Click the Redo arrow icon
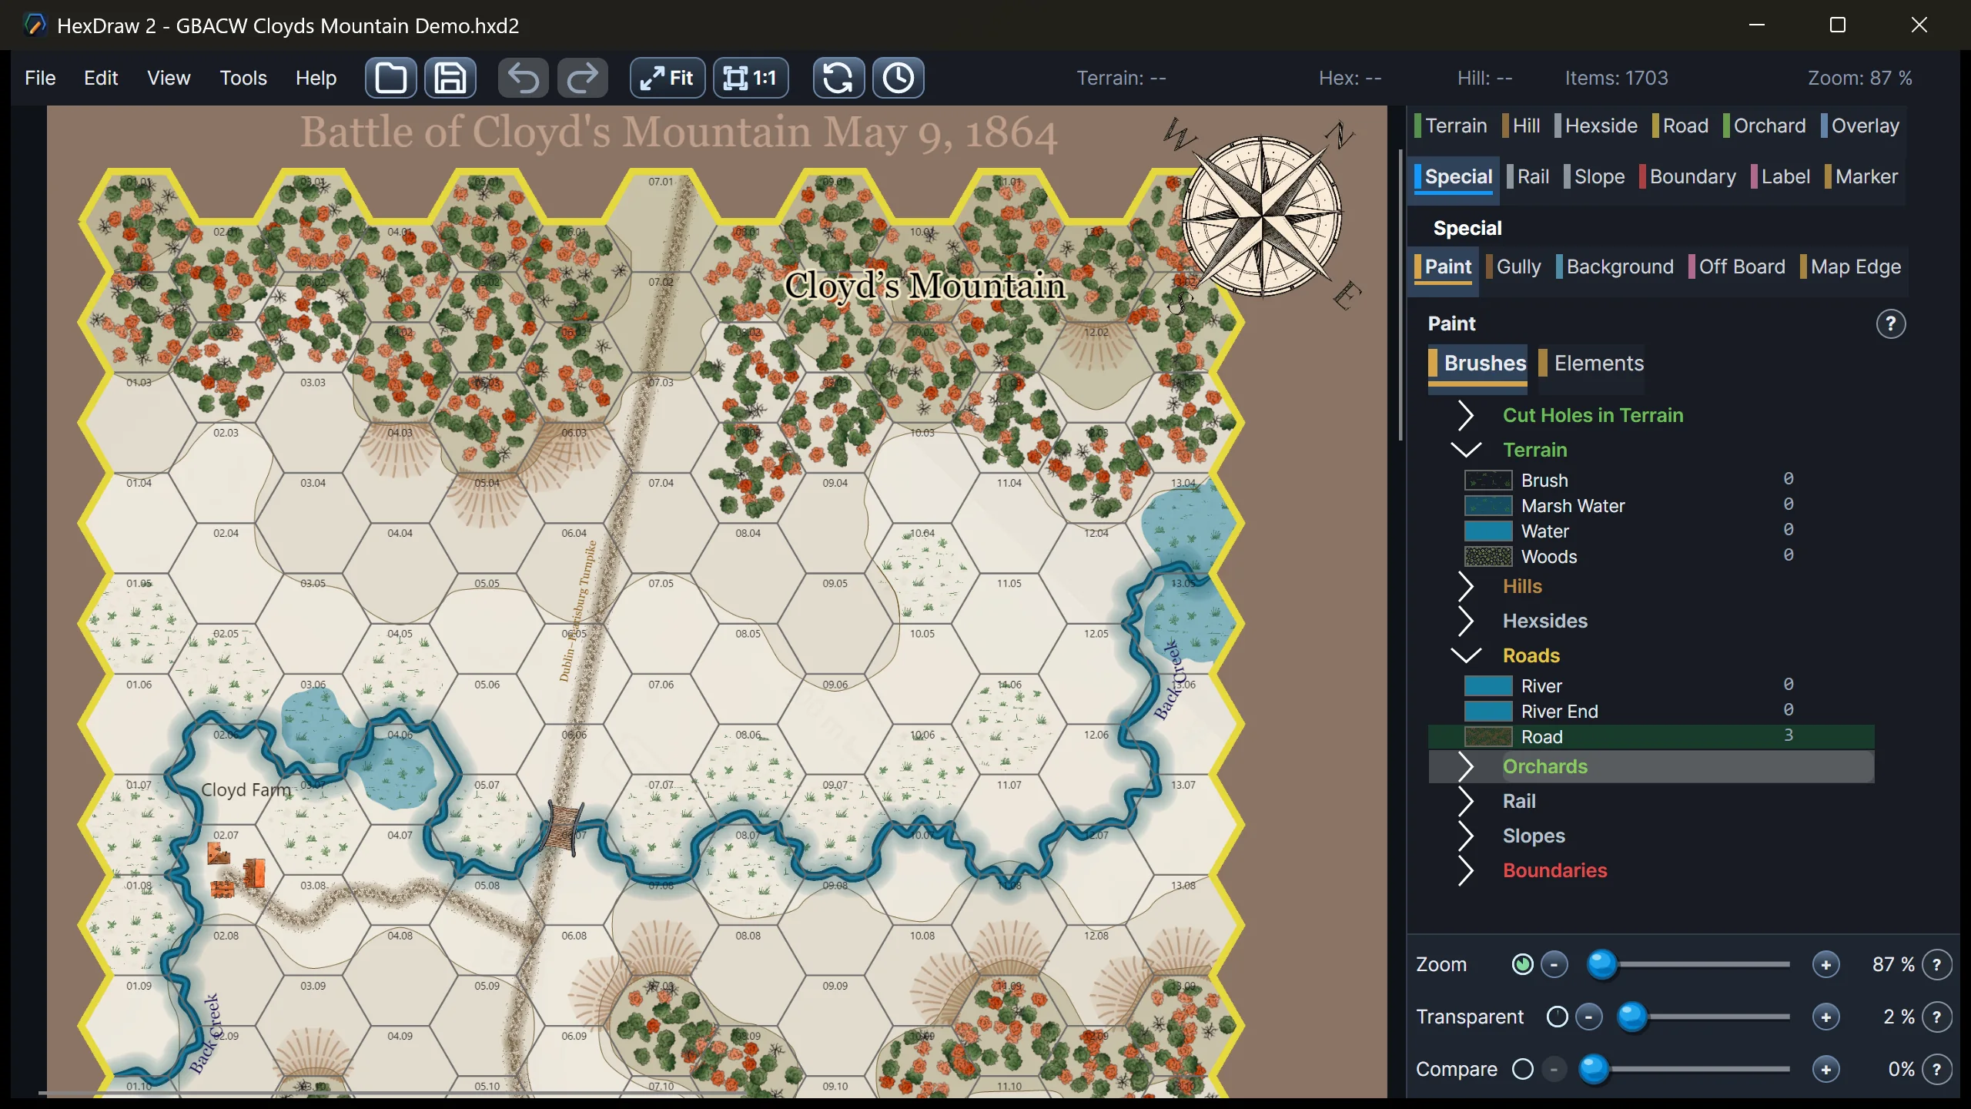Viewport: 1971px width, 1109px height. tap(583, 78)
